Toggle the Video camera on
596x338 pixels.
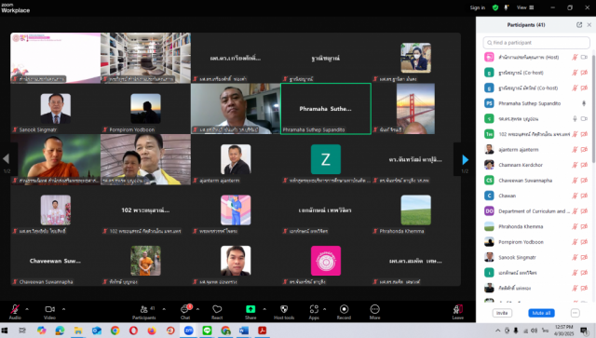[x=49, y=309]
